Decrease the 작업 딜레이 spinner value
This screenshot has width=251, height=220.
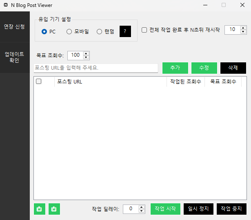coord(141,211)
